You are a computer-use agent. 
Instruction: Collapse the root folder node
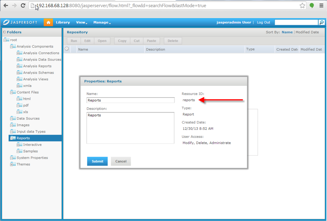(5, 40)
